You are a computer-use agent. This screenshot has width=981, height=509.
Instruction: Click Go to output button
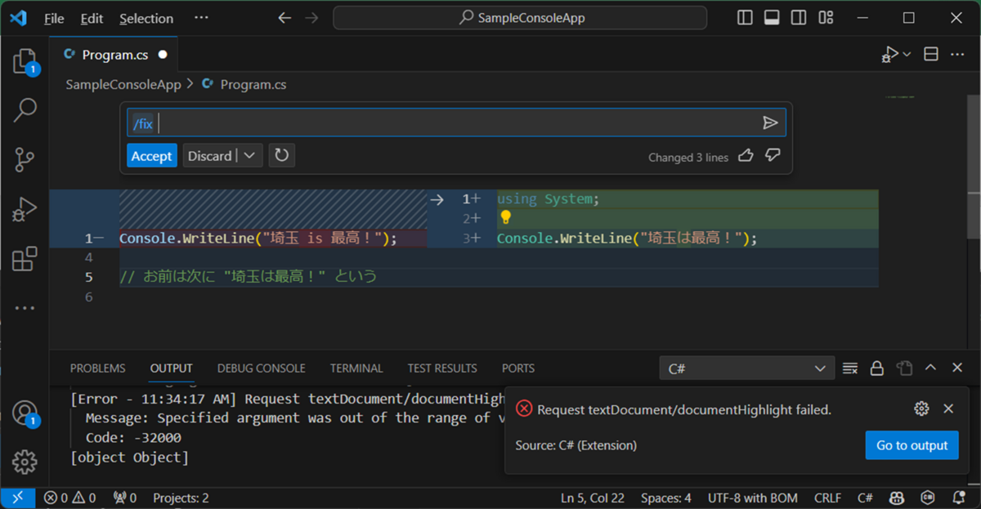[x=912, y=445]
